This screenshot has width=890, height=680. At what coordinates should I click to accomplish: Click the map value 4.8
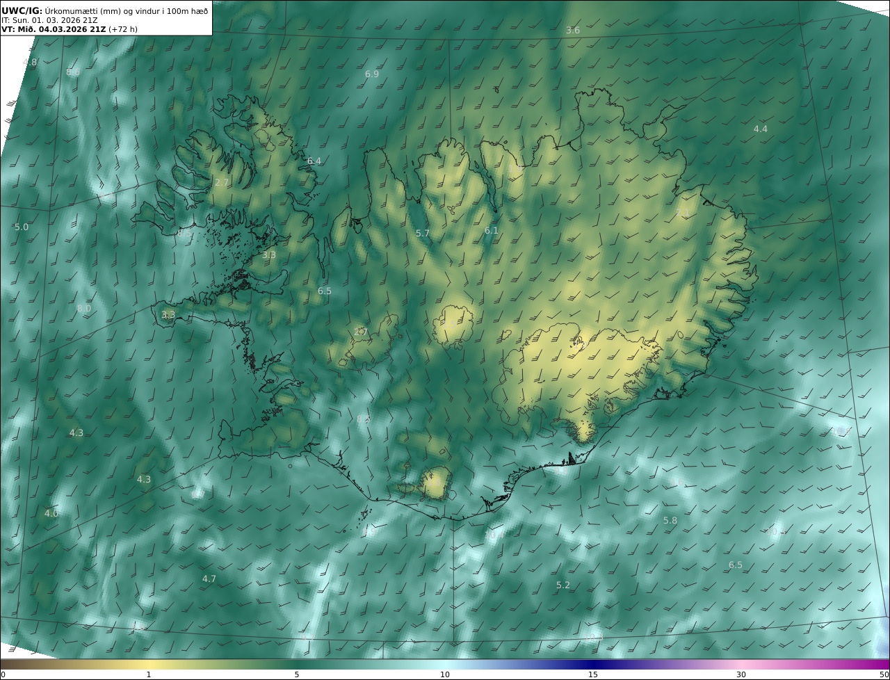(x=31, y=62)
